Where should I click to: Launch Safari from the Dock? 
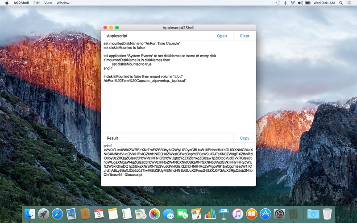pos(58,214)
